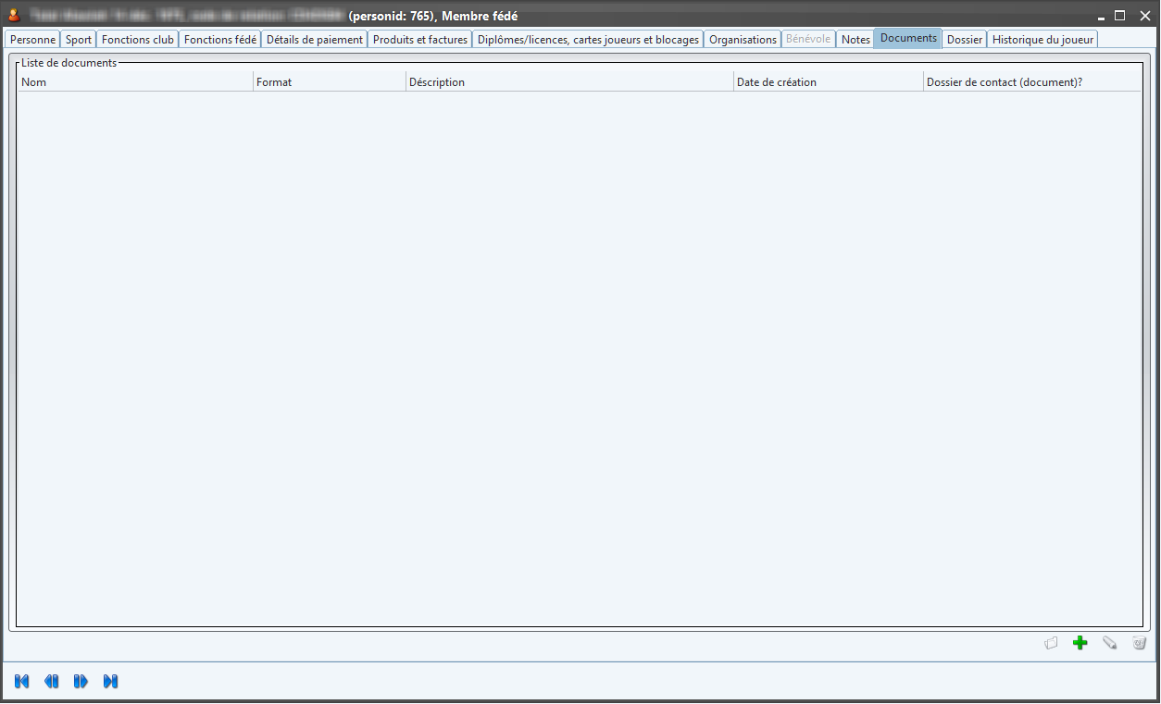1161x704 pixels.
Task: Switch to Détails de paiement tab
Action: click(315, 40)
